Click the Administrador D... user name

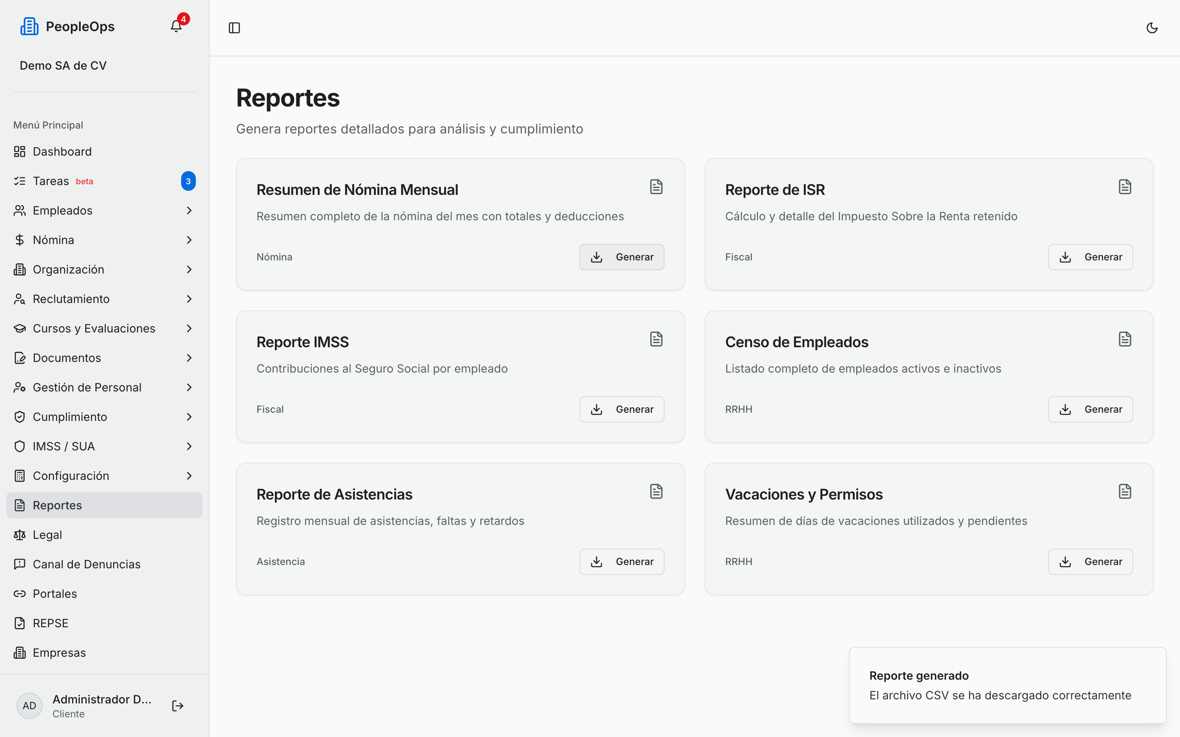click(102, 699)
